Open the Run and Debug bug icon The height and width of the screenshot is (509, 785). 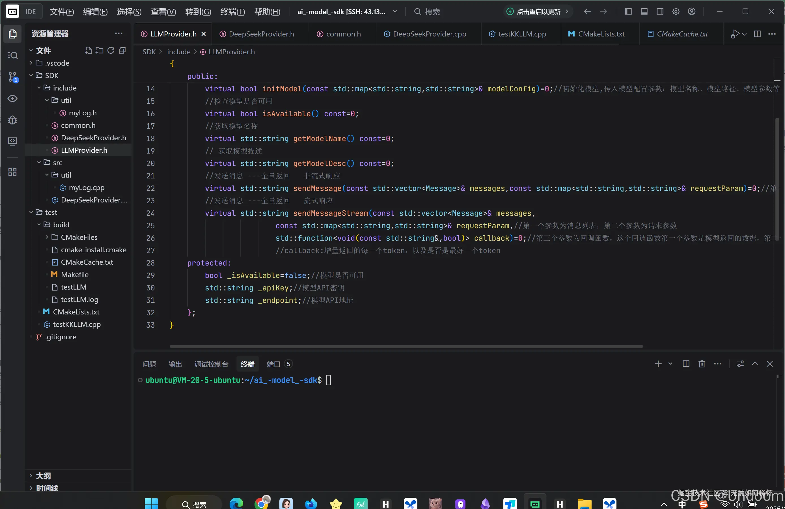pos(12,120)
